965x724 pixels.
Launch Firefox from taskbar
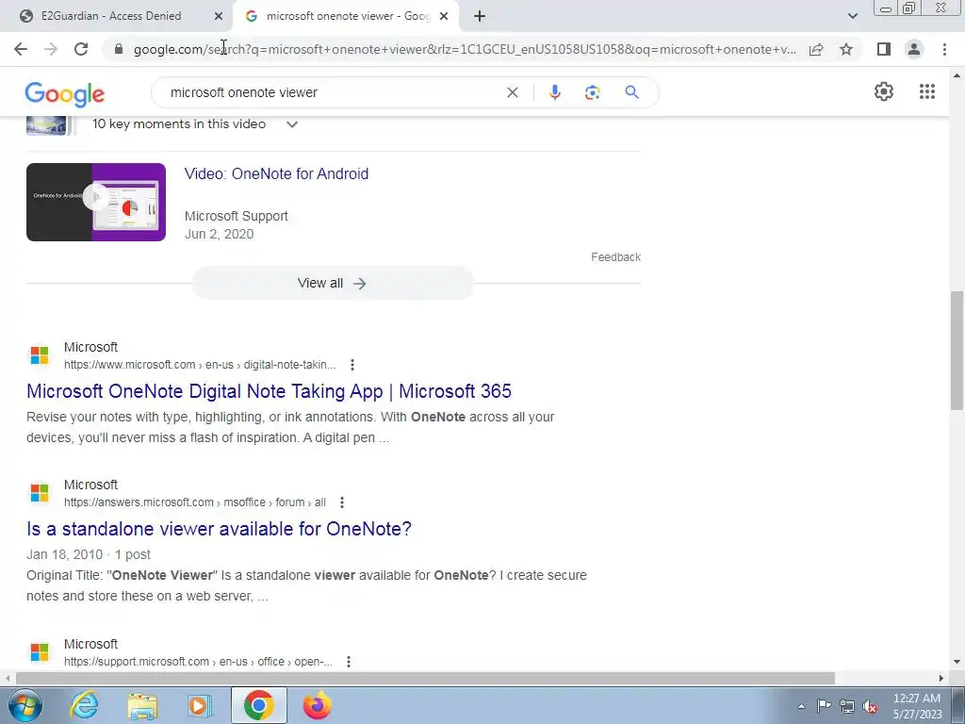pos(318,705)
